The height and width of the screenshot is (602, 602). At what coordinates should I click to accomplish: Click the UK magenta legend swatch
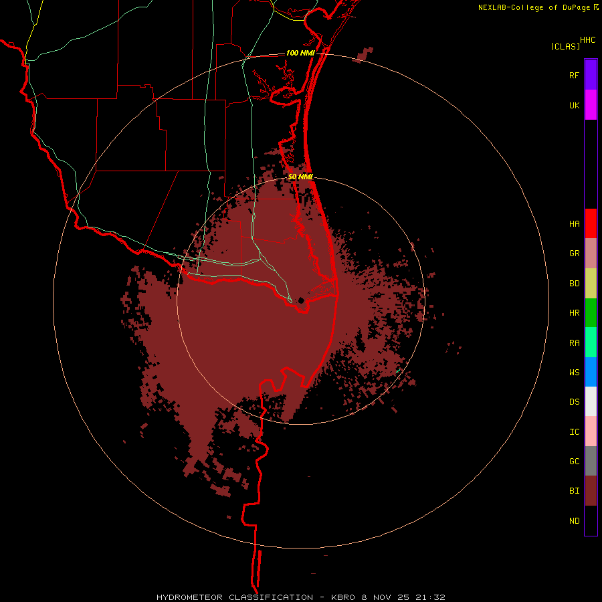tap(591, 105)
